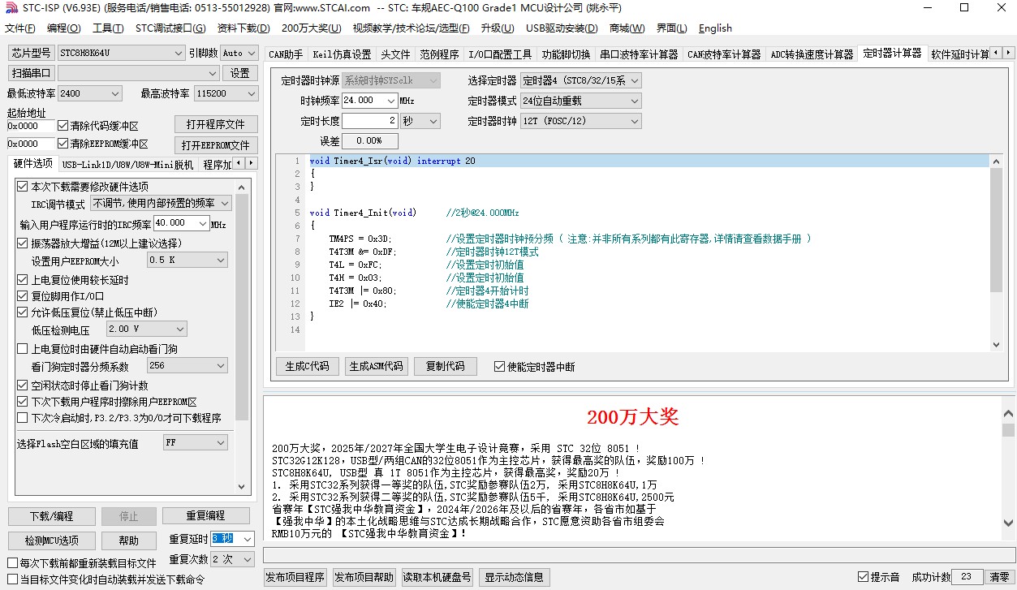Screen dimensions: 1017x590
Task: Click the down arrow of hardware options scrollbar
Action: coord(241,486)
